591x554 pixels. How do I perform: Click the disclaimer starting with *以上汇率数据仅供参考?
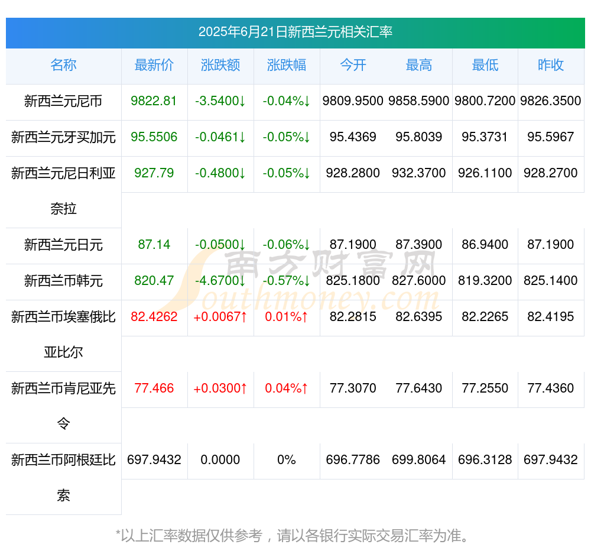click(292, 536)
